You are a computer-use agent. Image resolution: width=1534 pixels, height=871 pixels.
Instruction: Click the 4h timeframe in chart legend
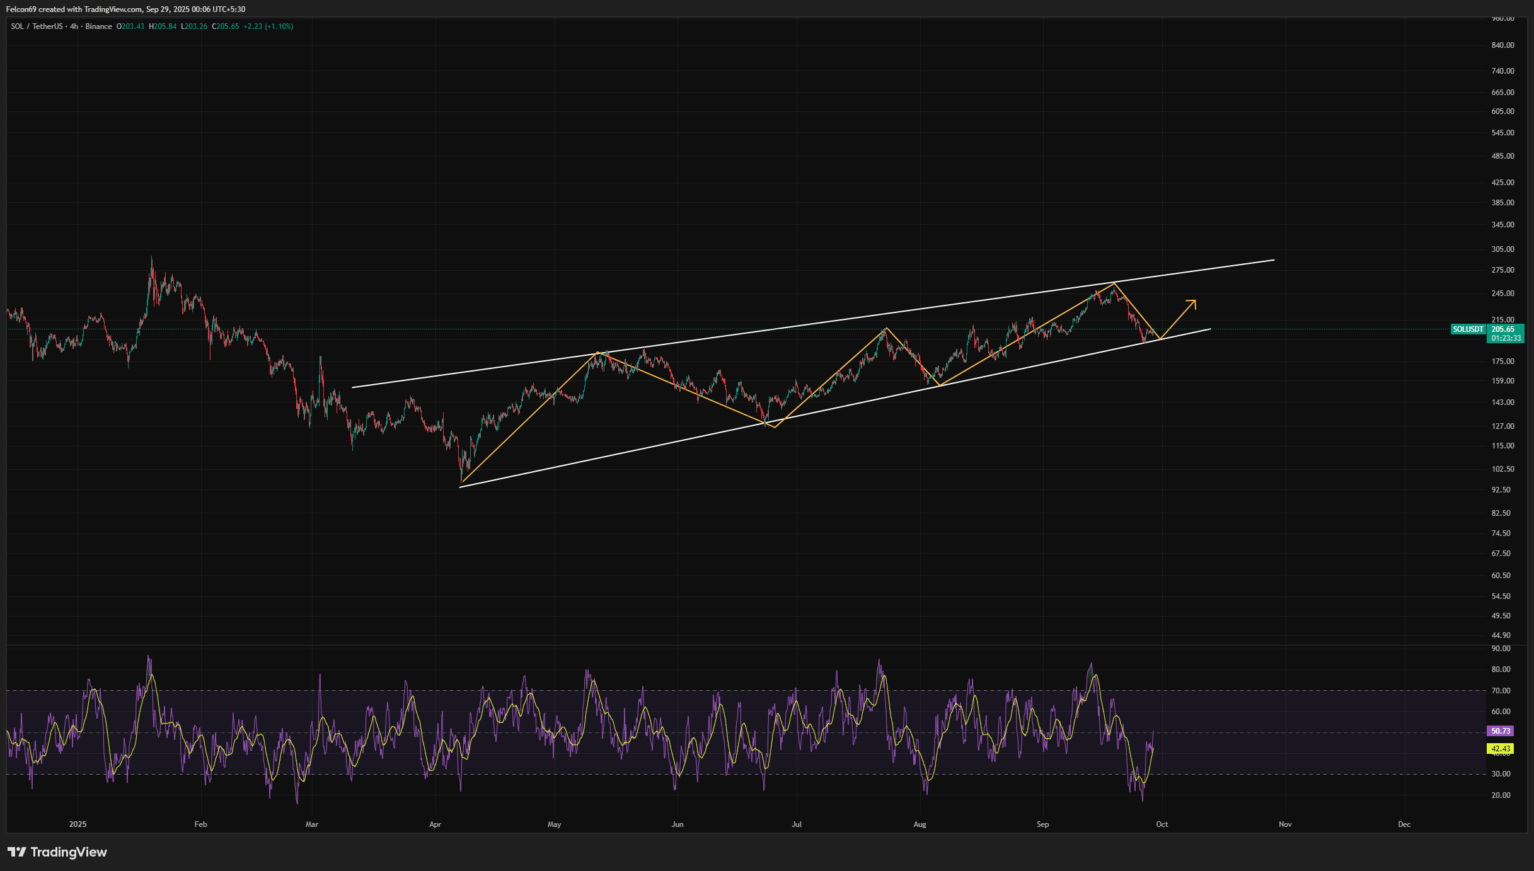74,26
